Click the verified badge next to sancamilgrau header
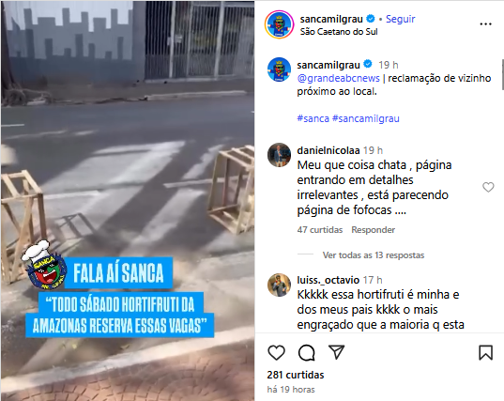The height and width of the screenshot is (401, 504). click(x=371, y=19)
